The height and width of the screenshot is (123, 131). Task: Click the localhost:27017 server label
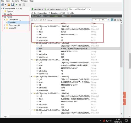pyautogui.click(x=58, y=13)
